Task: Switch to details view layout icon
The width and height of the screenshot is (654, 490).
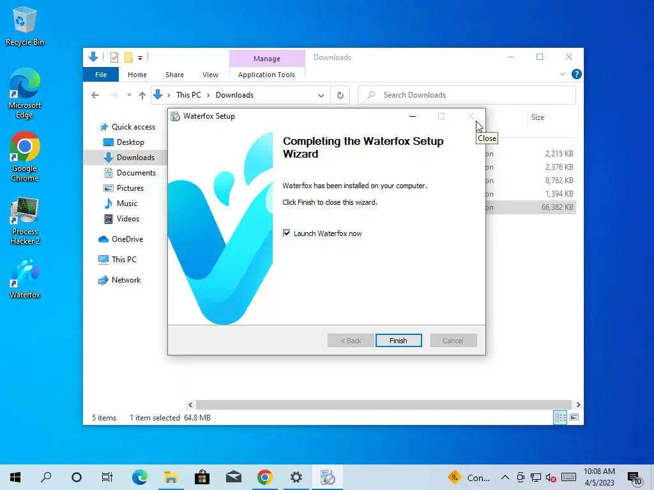Action: [x=560, y=417]
